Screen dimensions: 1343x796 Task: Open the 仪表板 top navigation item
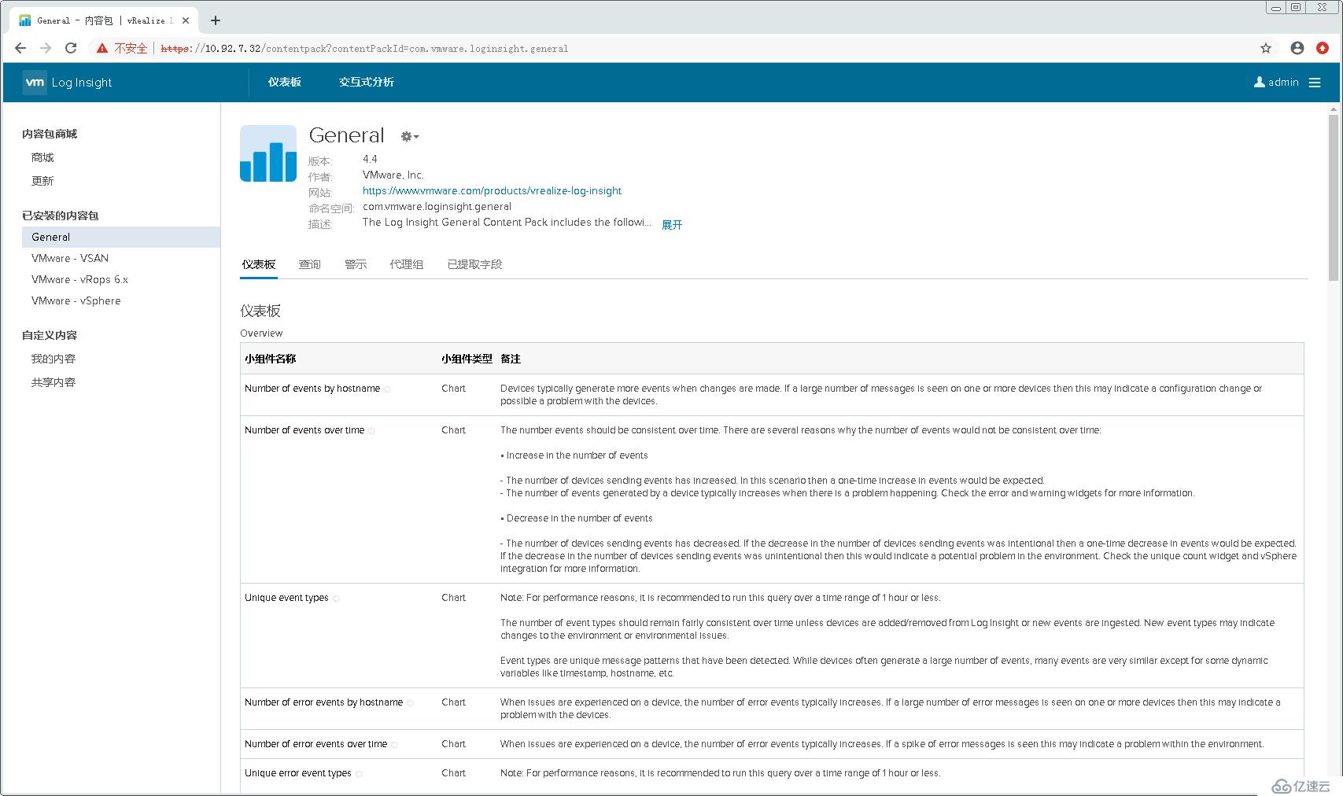[x=284, y=82]
